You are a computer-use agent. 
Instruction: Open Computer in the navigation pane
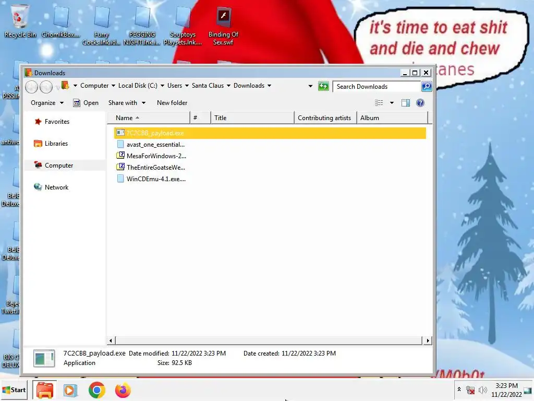pos(54,166)
